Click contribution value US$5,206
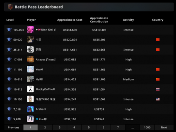The image size is (176, 132). click(x=99, y=40)
